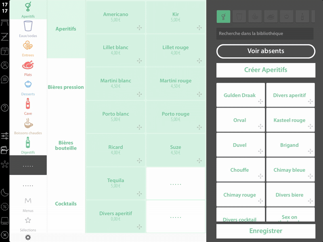Viewport: 323px width, 242px height.
Task: Open the help question mark icon
Action: coord(5,108)
